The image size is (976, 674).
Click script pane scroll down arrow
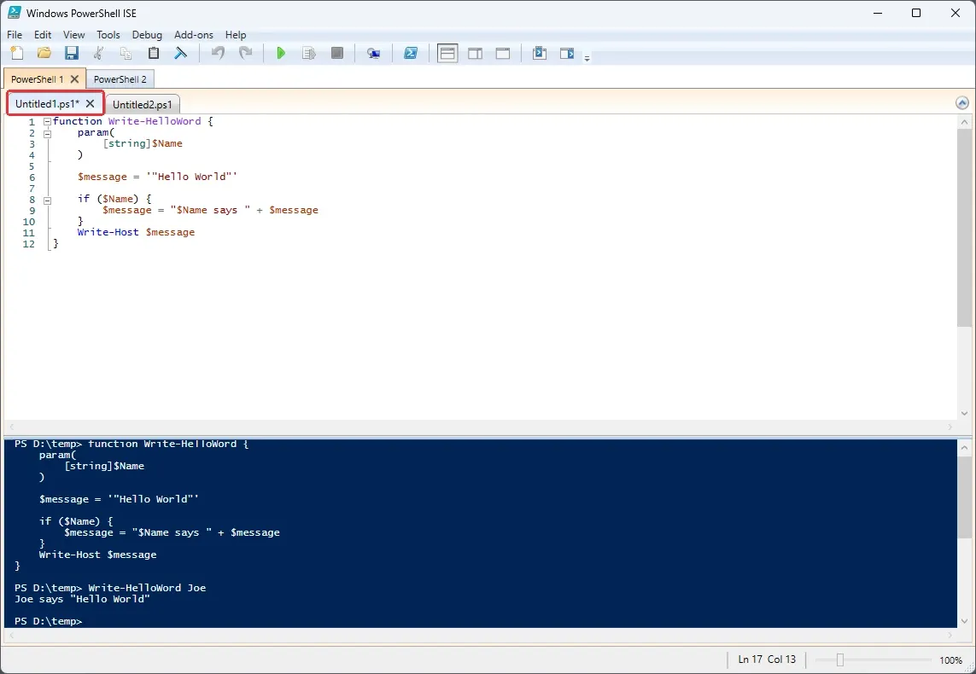[x=964, y=413]
